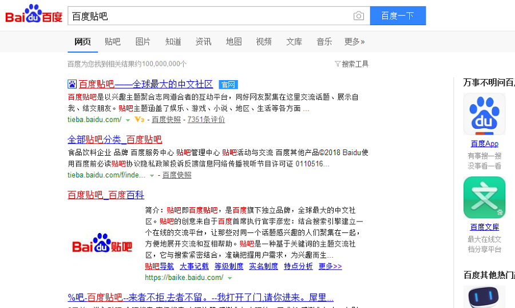Click the 搜索工具 filter icon
Screen dimensions: 515x308
pos(337,64)
